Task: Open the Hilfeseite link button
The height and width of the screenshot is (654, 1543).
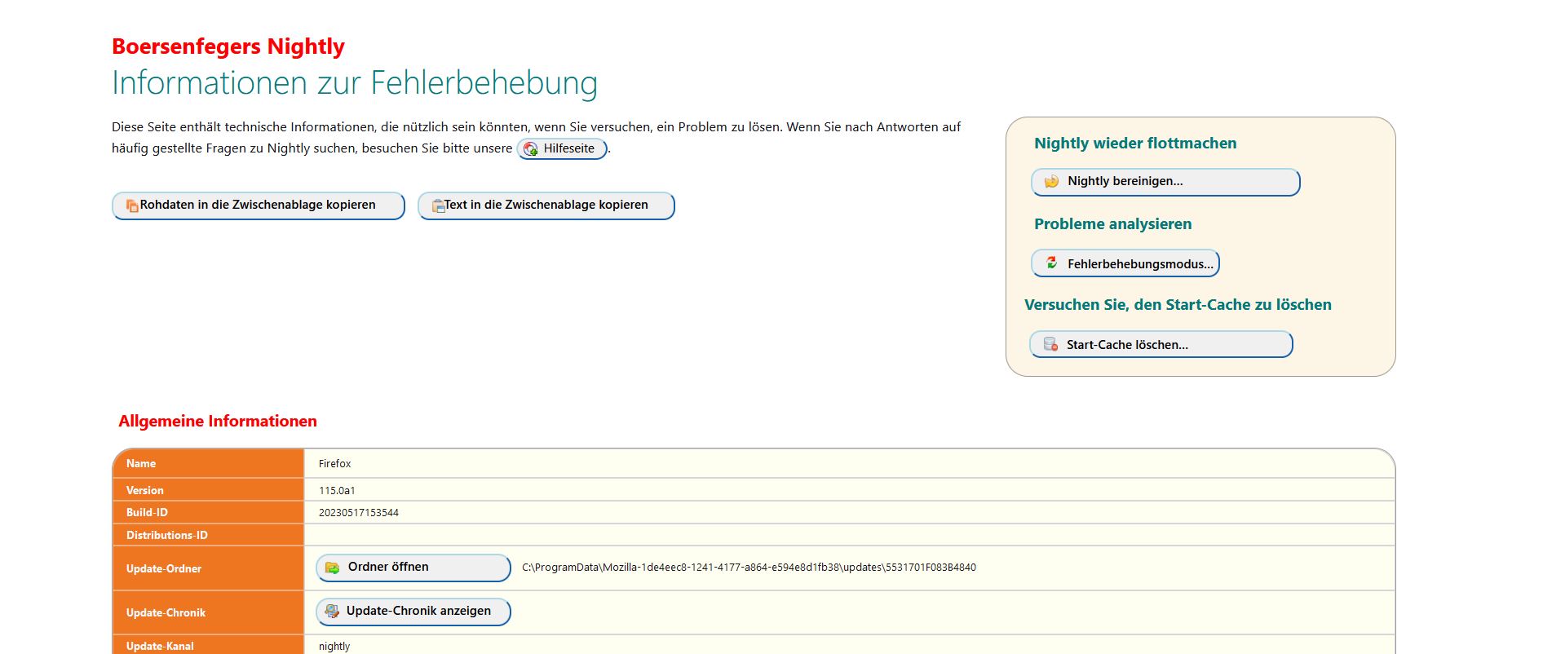Action: tap(562, 148)
